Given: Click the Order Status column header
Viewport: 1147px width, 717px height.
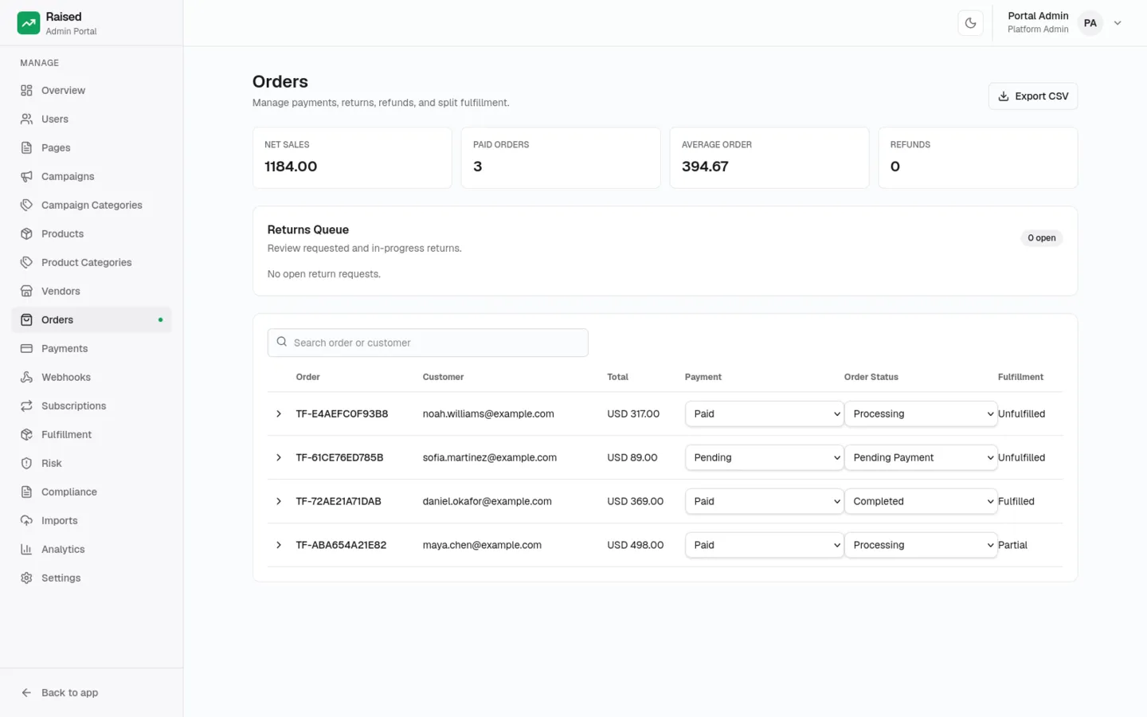Looking at the screenshot, I should click(871, 377).
